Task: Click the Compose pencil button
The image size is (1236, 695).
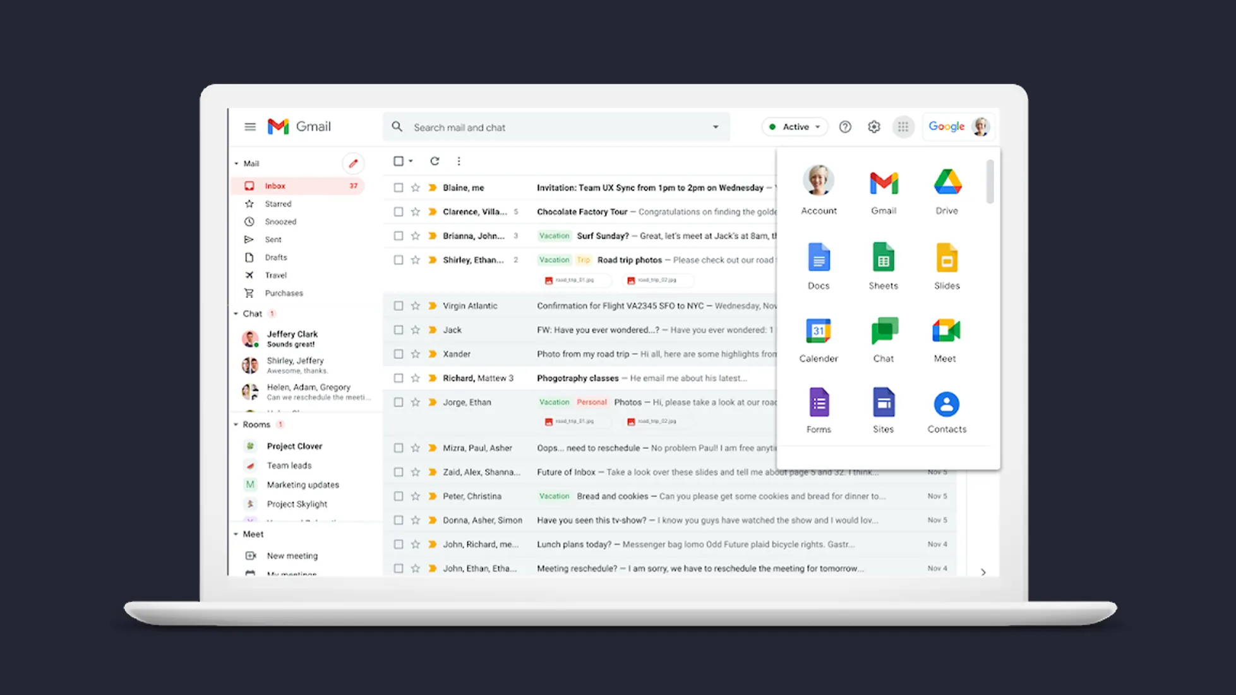Action: coord(353,163)
